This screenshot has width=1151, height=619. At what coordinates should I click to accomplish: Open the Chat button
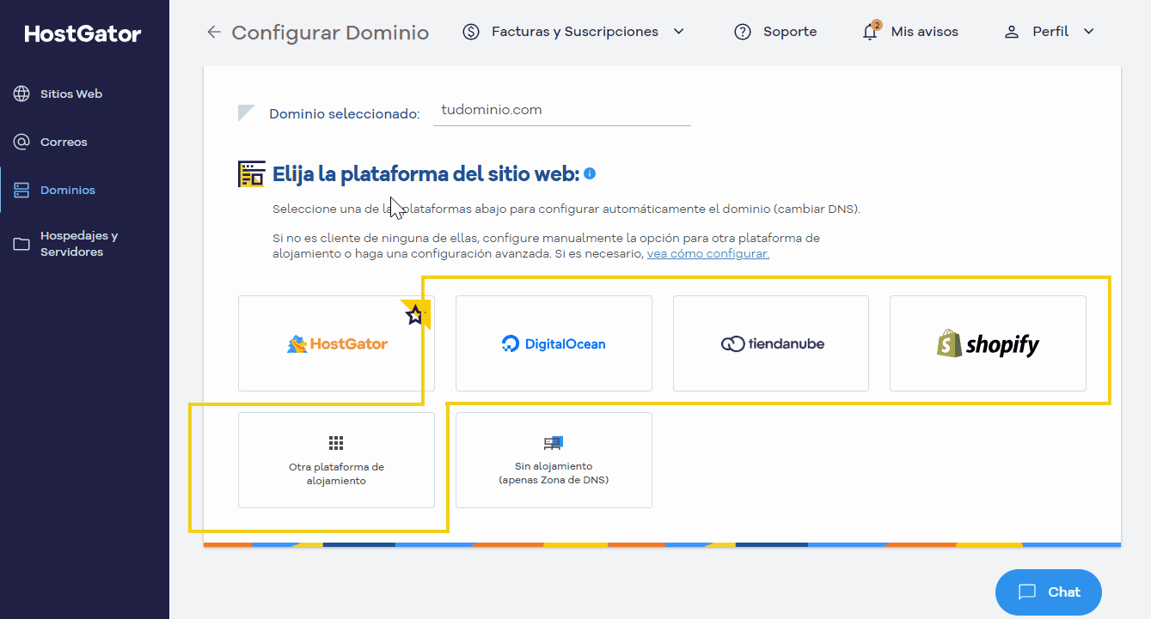click(x=1049, y=592)
